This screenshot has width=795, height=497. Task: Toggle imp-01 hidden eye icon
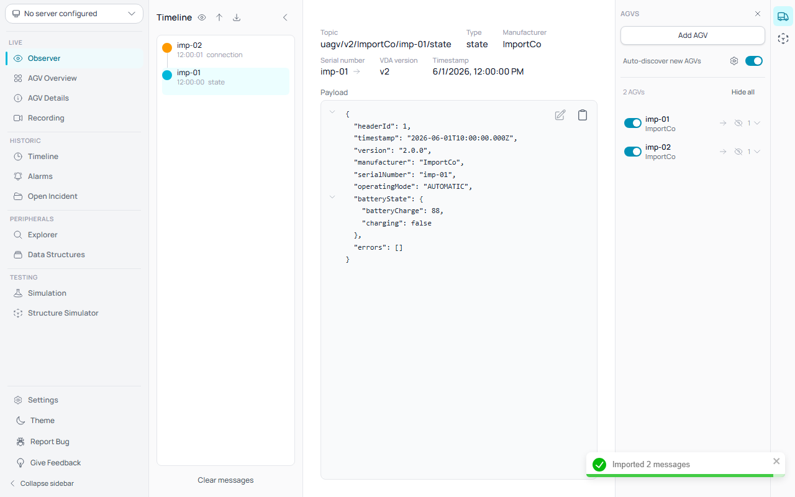(x=738, y=123)
